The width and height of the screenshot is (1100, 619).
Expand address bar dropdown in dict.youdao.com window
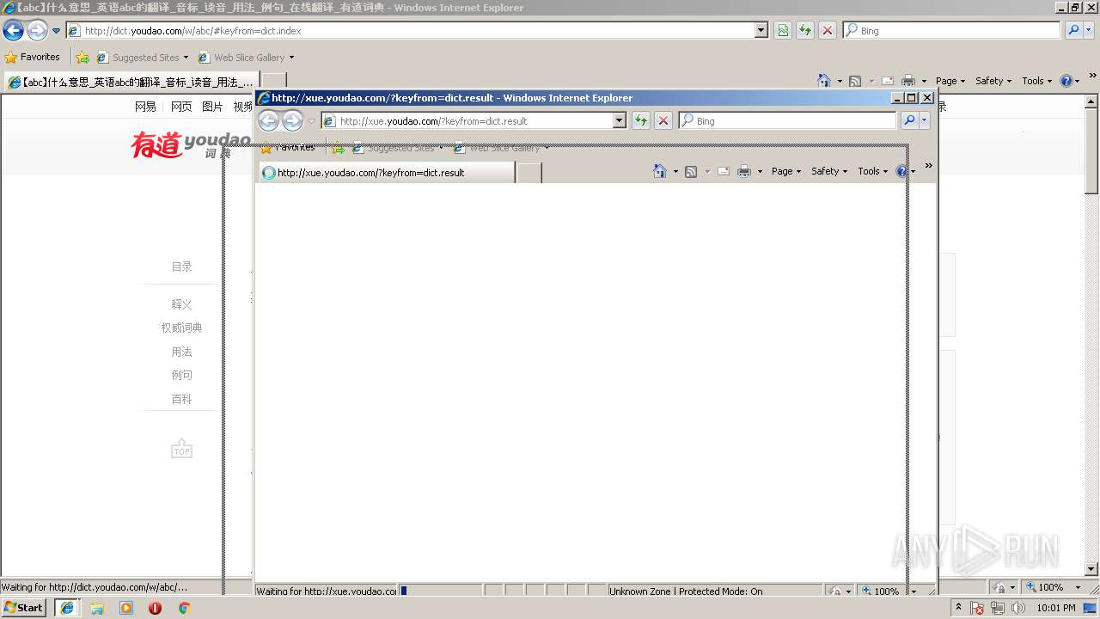[761, 30]
